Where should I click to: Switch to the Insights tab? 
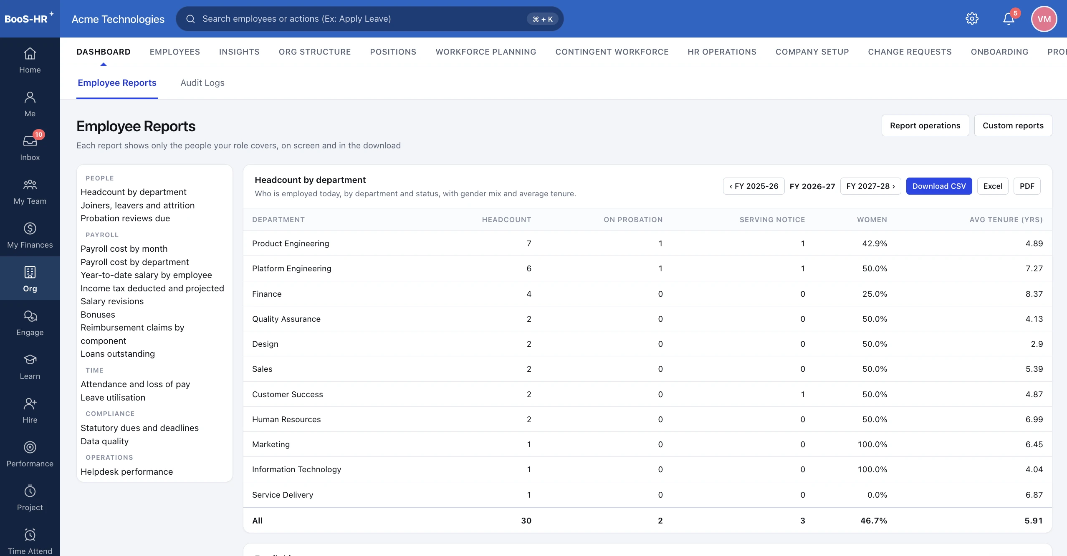pyautogui.click(x=239, y=52)
